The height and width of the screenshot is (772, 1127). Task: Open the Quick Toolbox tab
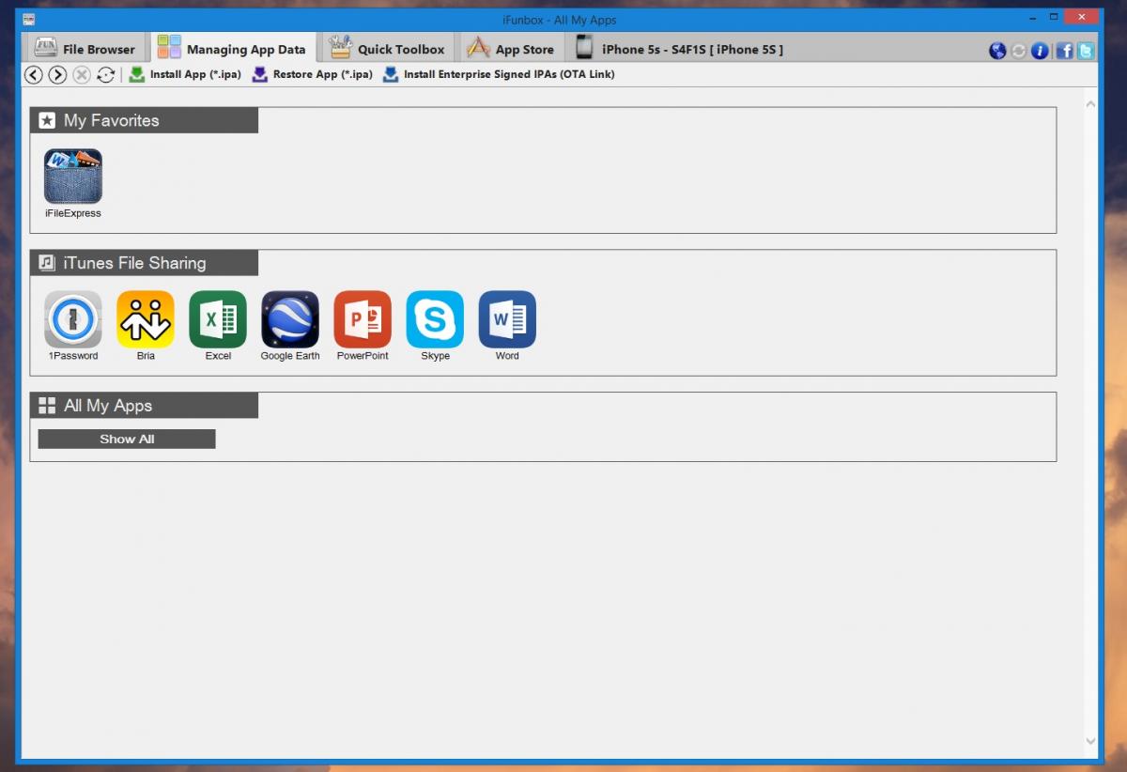(x=387, y=49)
